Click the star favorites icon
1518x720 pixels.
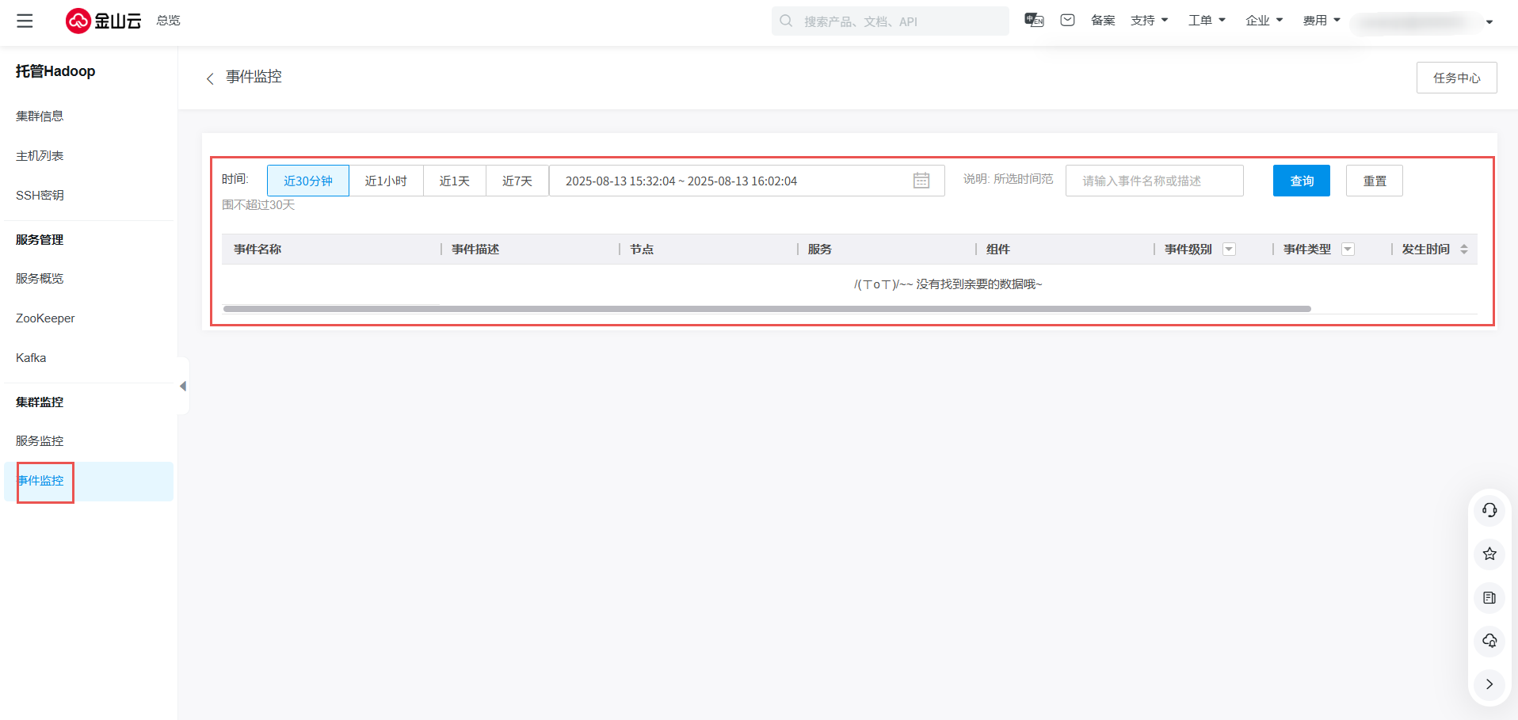(x=1489, y=554)
